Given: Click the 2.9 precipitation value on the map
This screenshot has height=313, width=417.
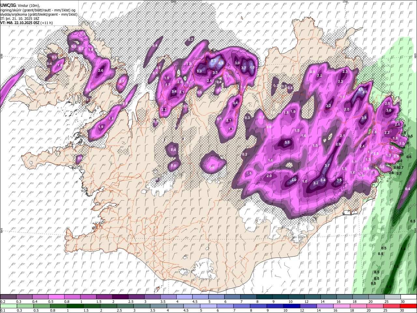Looking at the screenshot, I should pyautogui.click(x=338, y=144).
